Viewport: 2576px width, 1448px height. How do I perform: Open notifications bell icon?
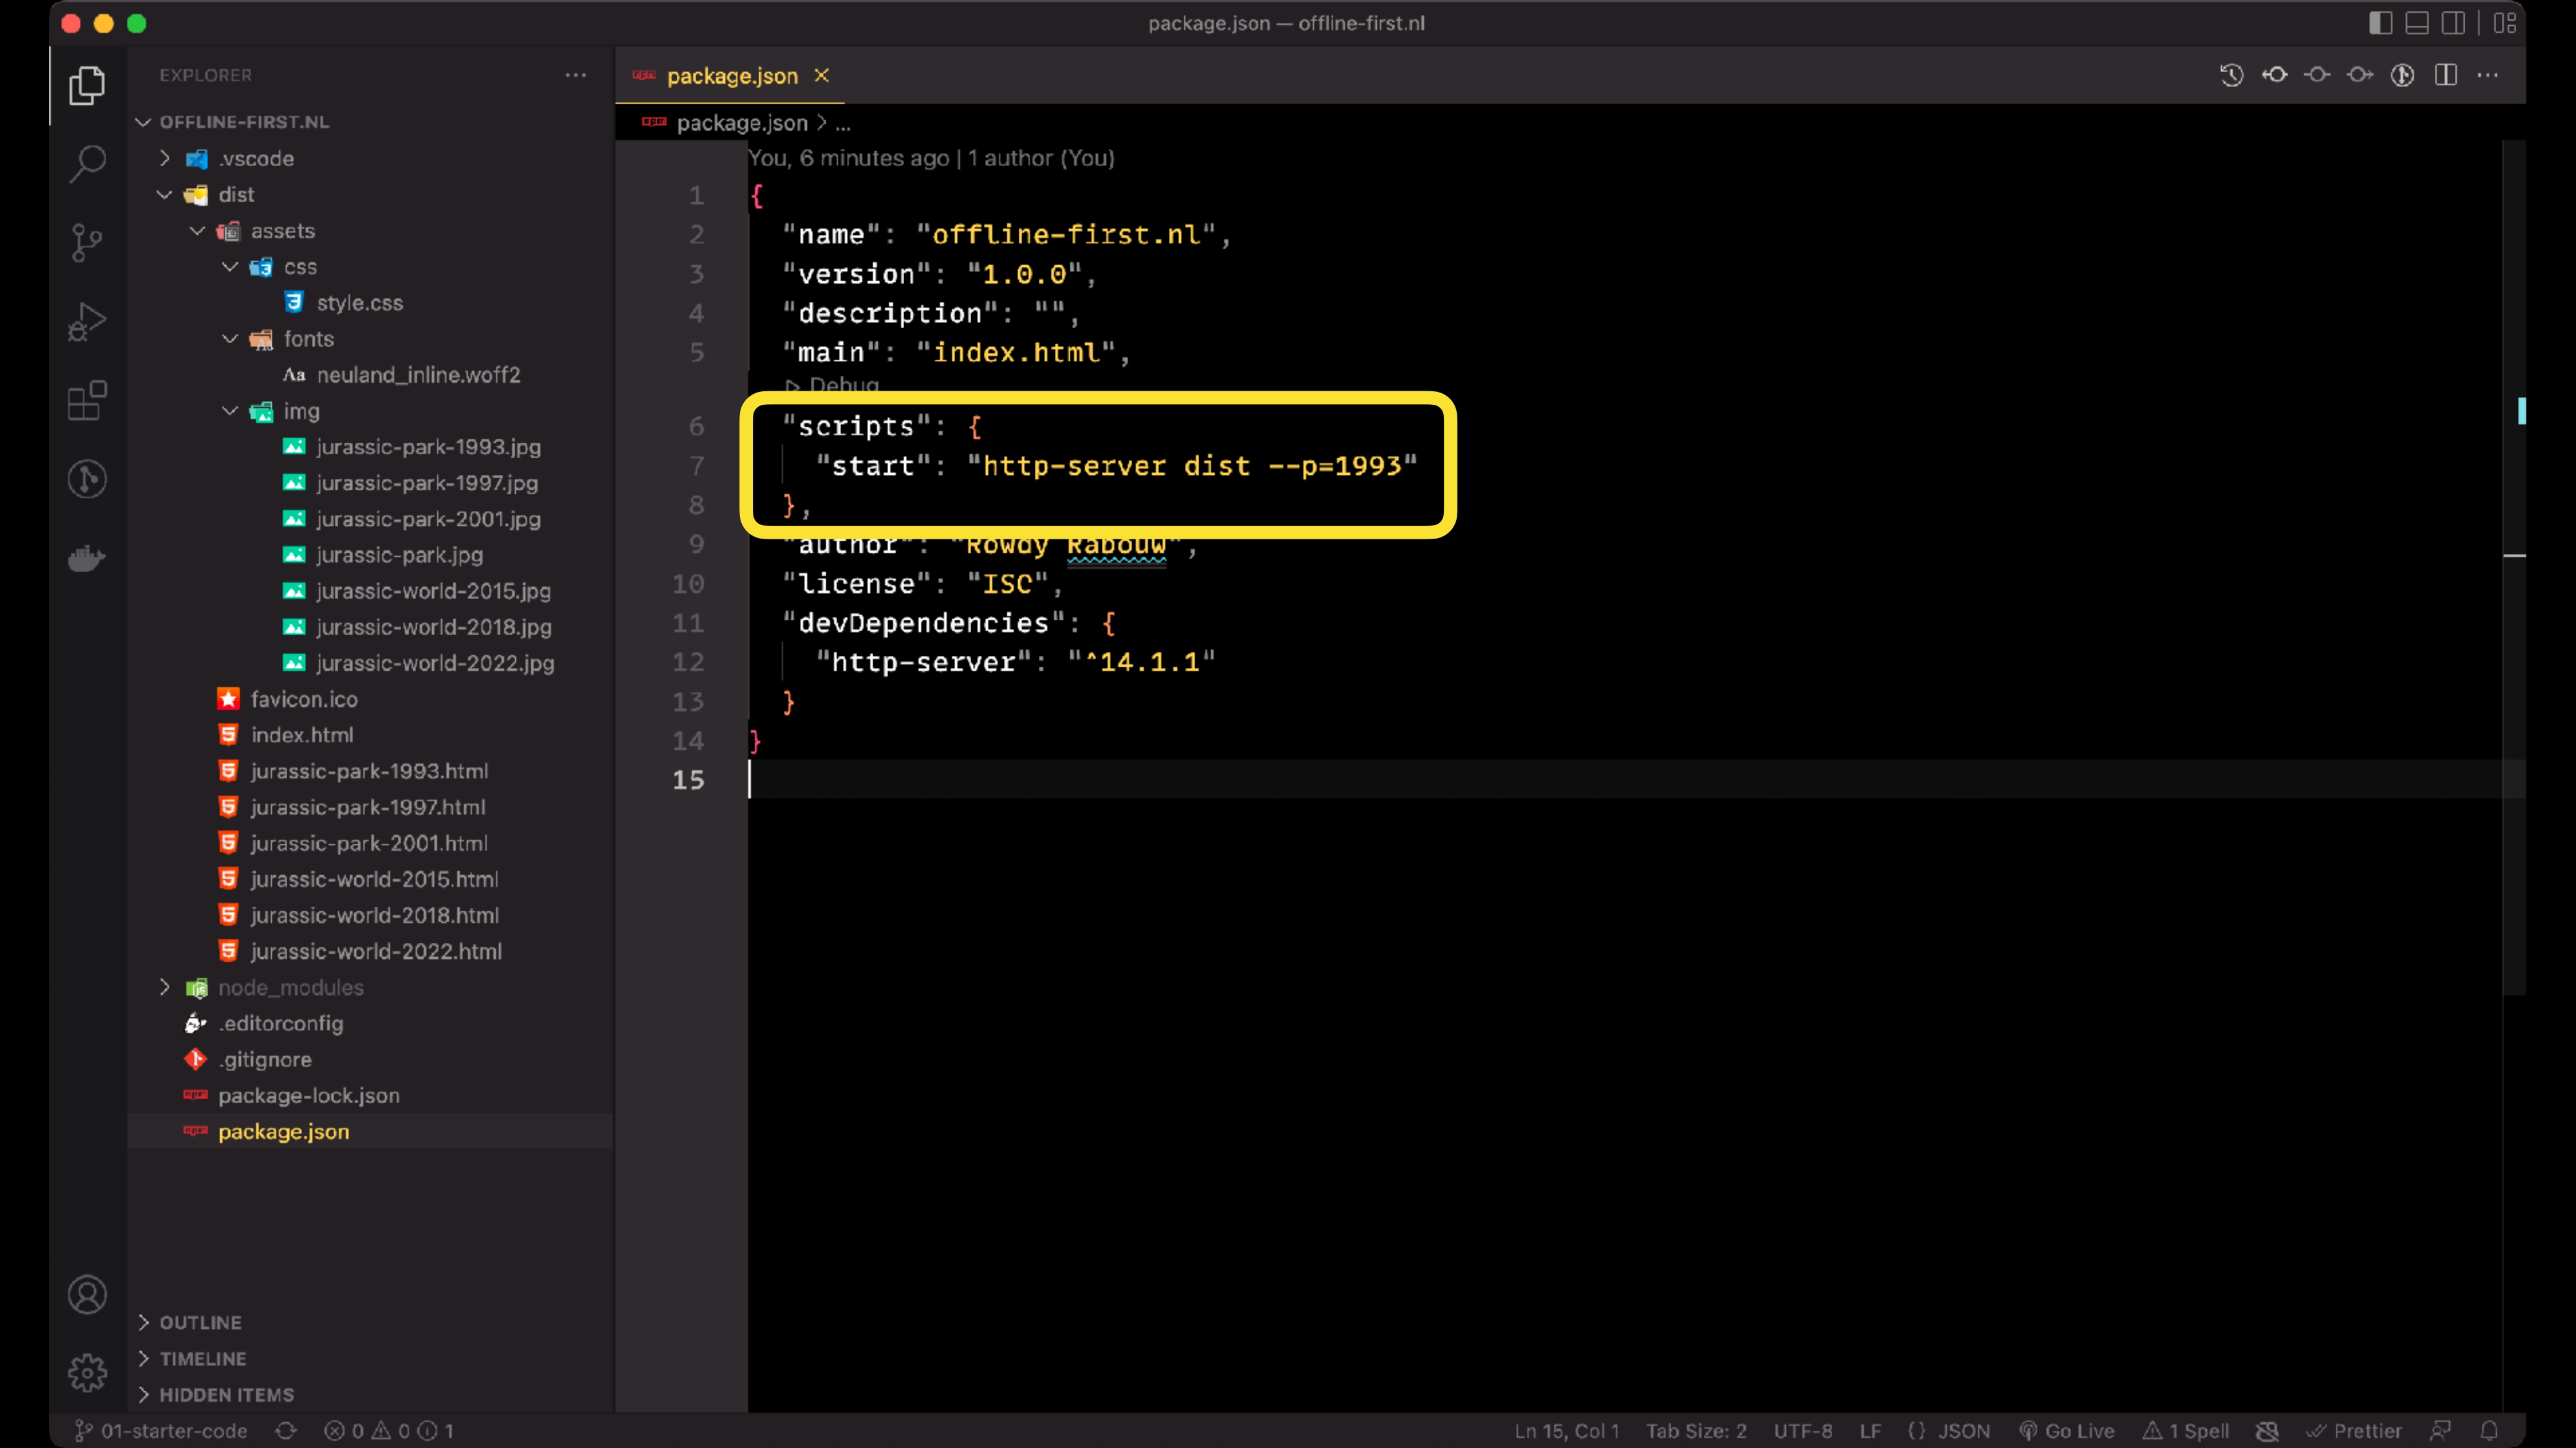pos(2490,1430)
